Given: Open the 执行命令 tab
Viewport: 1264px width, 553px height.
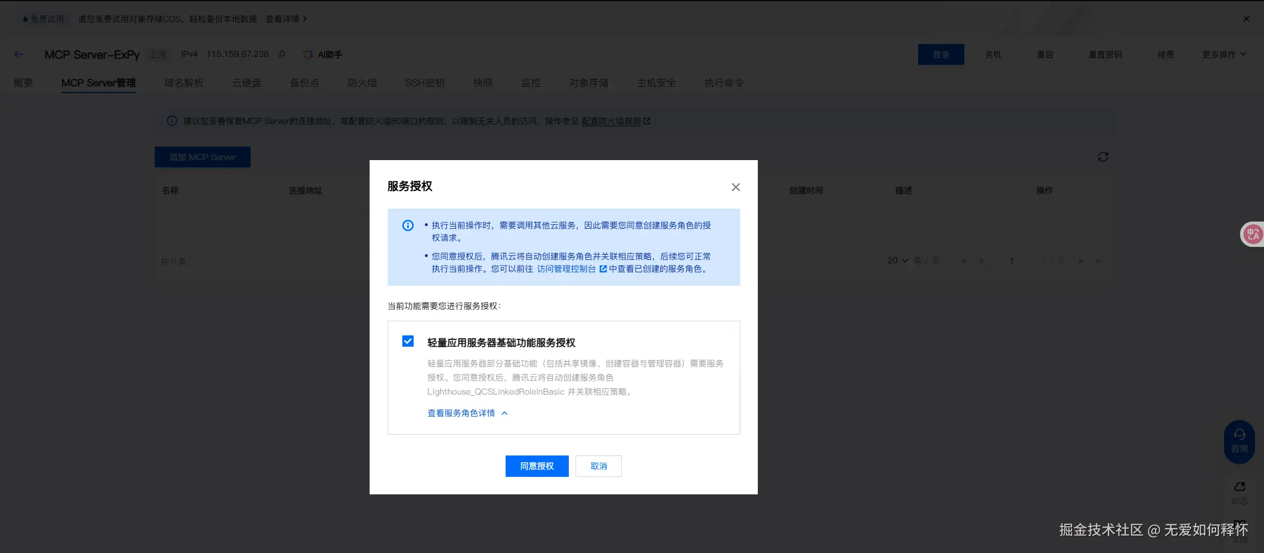Looking at the screenshot, I should (724, 83).
